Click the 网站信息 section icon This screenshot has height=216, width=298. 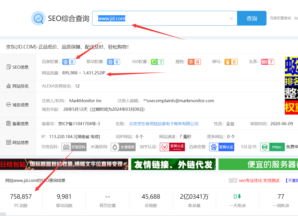[x=9, y=142]
